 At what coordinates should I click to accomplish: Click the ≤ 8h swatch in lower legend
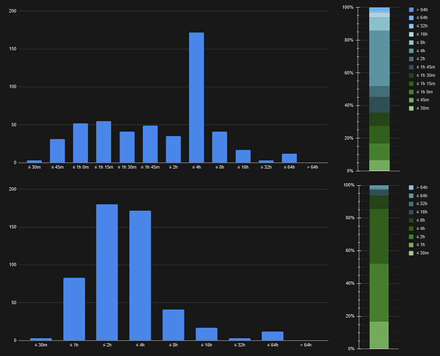(x=411, y=220)
